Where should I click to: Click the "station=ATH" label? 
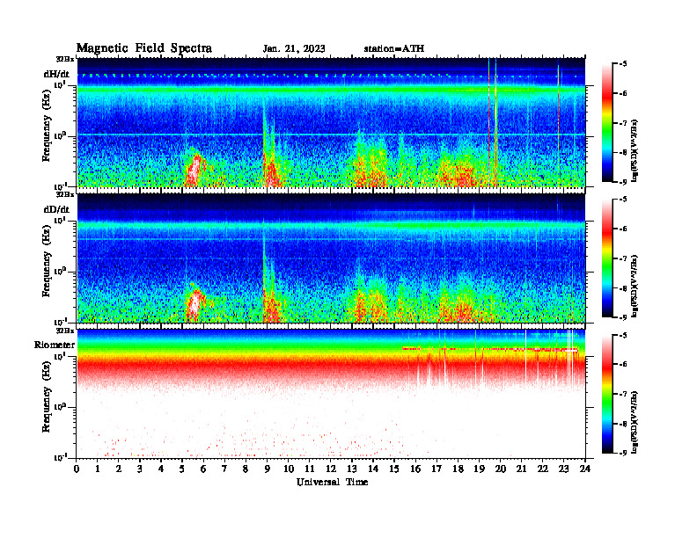tap(394, 48)
